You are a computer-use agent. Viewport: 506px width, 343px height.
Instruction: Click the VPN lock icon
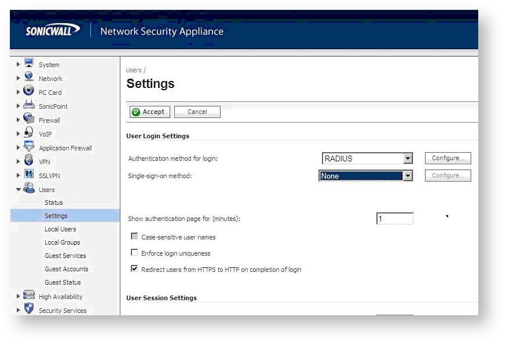(29, 161)
